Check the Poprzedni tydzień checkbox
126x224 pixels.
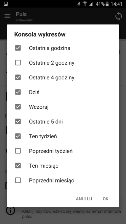pos(18,151)
